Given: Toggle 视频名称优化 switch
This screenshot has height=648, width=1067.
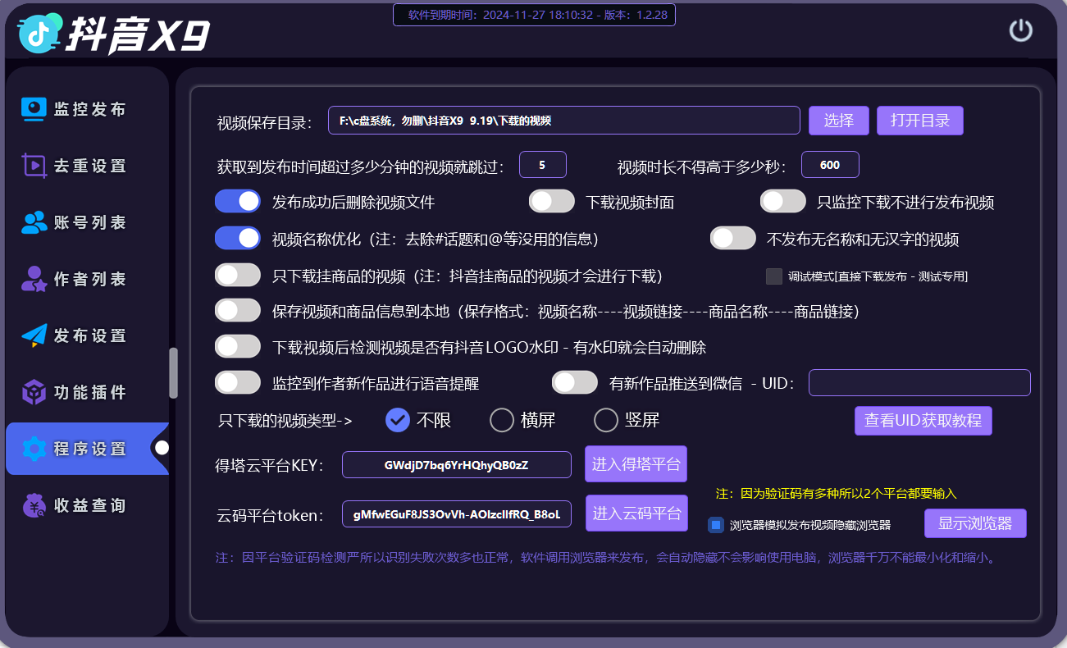Looking at the screenshot, I should [238, 238].
